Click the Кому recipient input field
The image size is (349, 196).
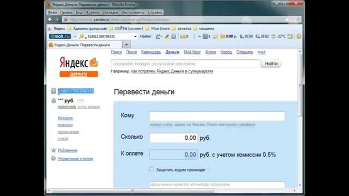point(217,116)
